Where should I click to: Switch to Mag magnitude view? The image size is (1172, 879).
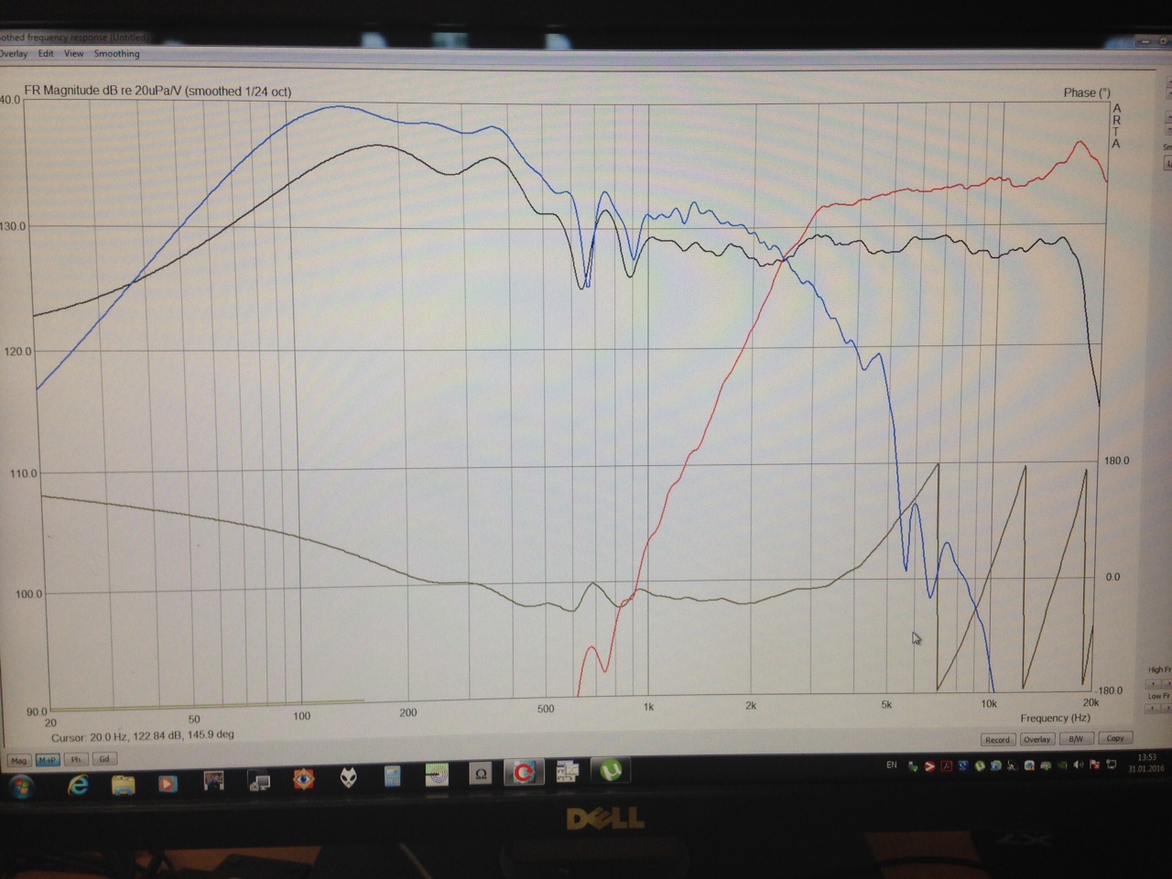point(18,760)
